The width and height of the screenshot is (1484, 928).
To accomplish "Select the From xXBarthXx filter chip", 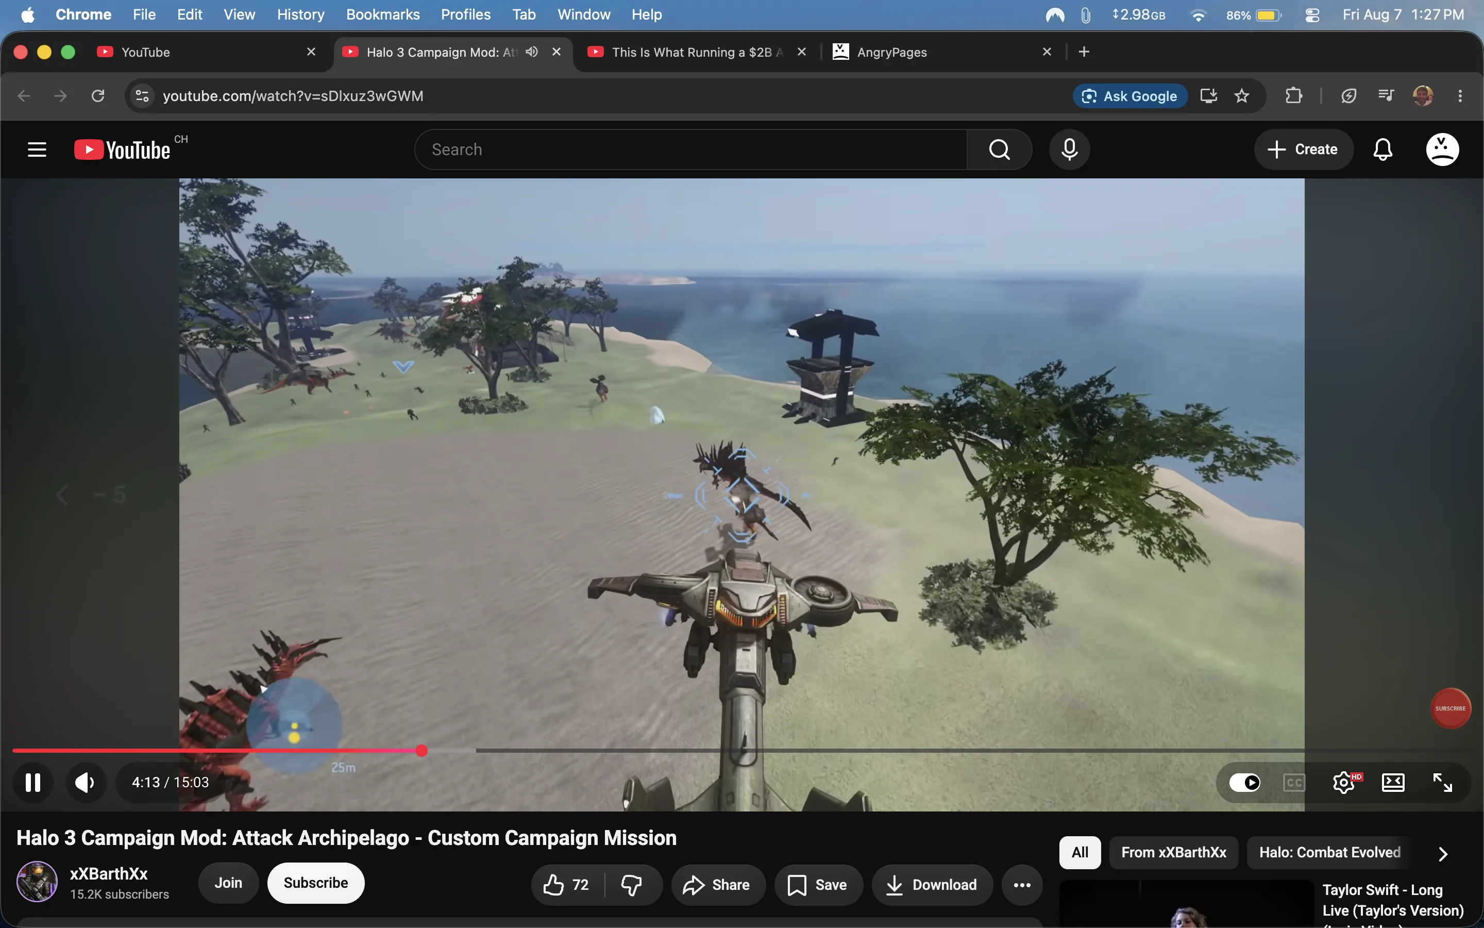I will point(1174,852).
